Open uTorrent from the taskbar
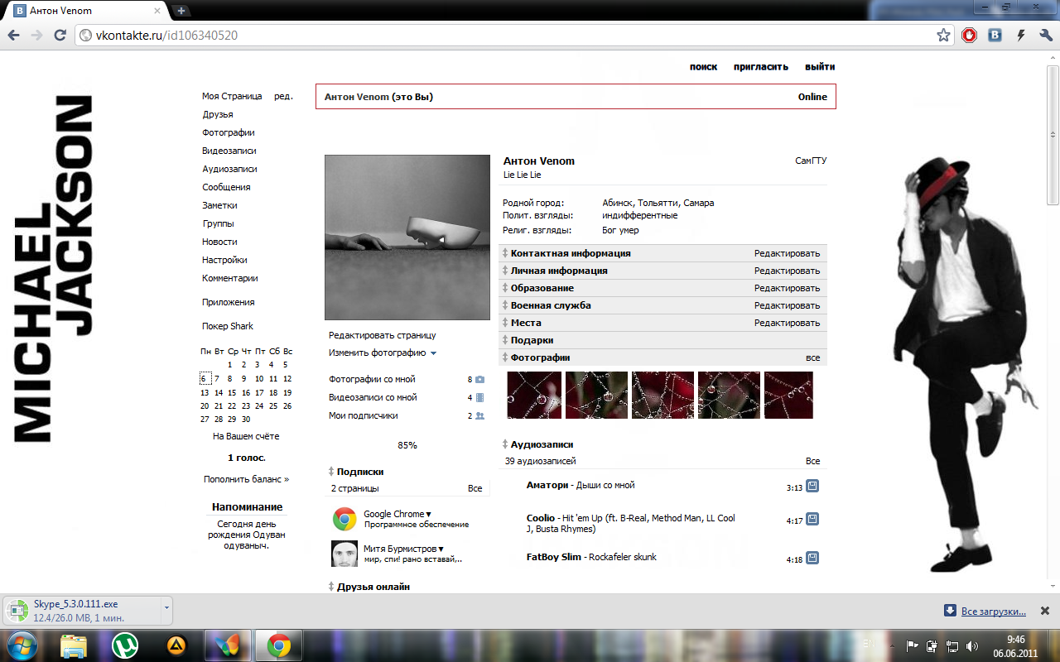Viewport: 1060px width, 662px height. pyautogui.click(x=125, y=645)
